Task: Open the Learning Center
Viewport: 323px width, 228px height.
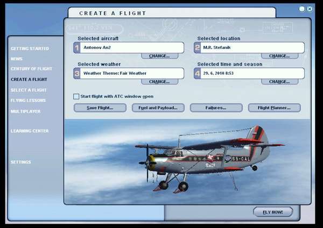Action: pyautogui.click(x=30, y=131)
